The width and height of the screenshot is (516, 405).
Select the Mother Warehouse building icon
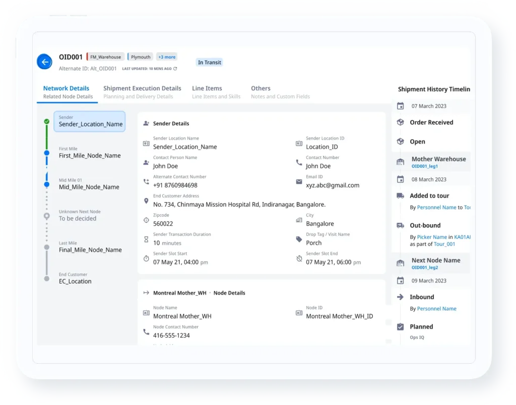[x=401, y=161]
